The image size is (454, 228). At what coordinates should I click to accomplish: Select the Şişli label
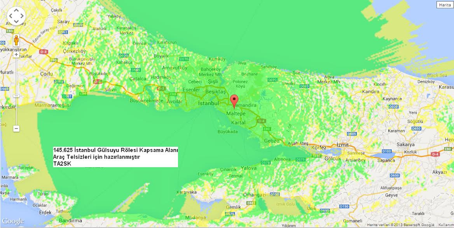click(x=213, y=81)
